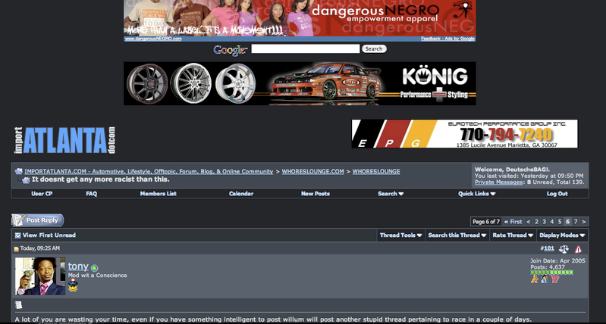Click the paper post icon above the message text
This screenshot has width=606, height=324.
[18, 305]
